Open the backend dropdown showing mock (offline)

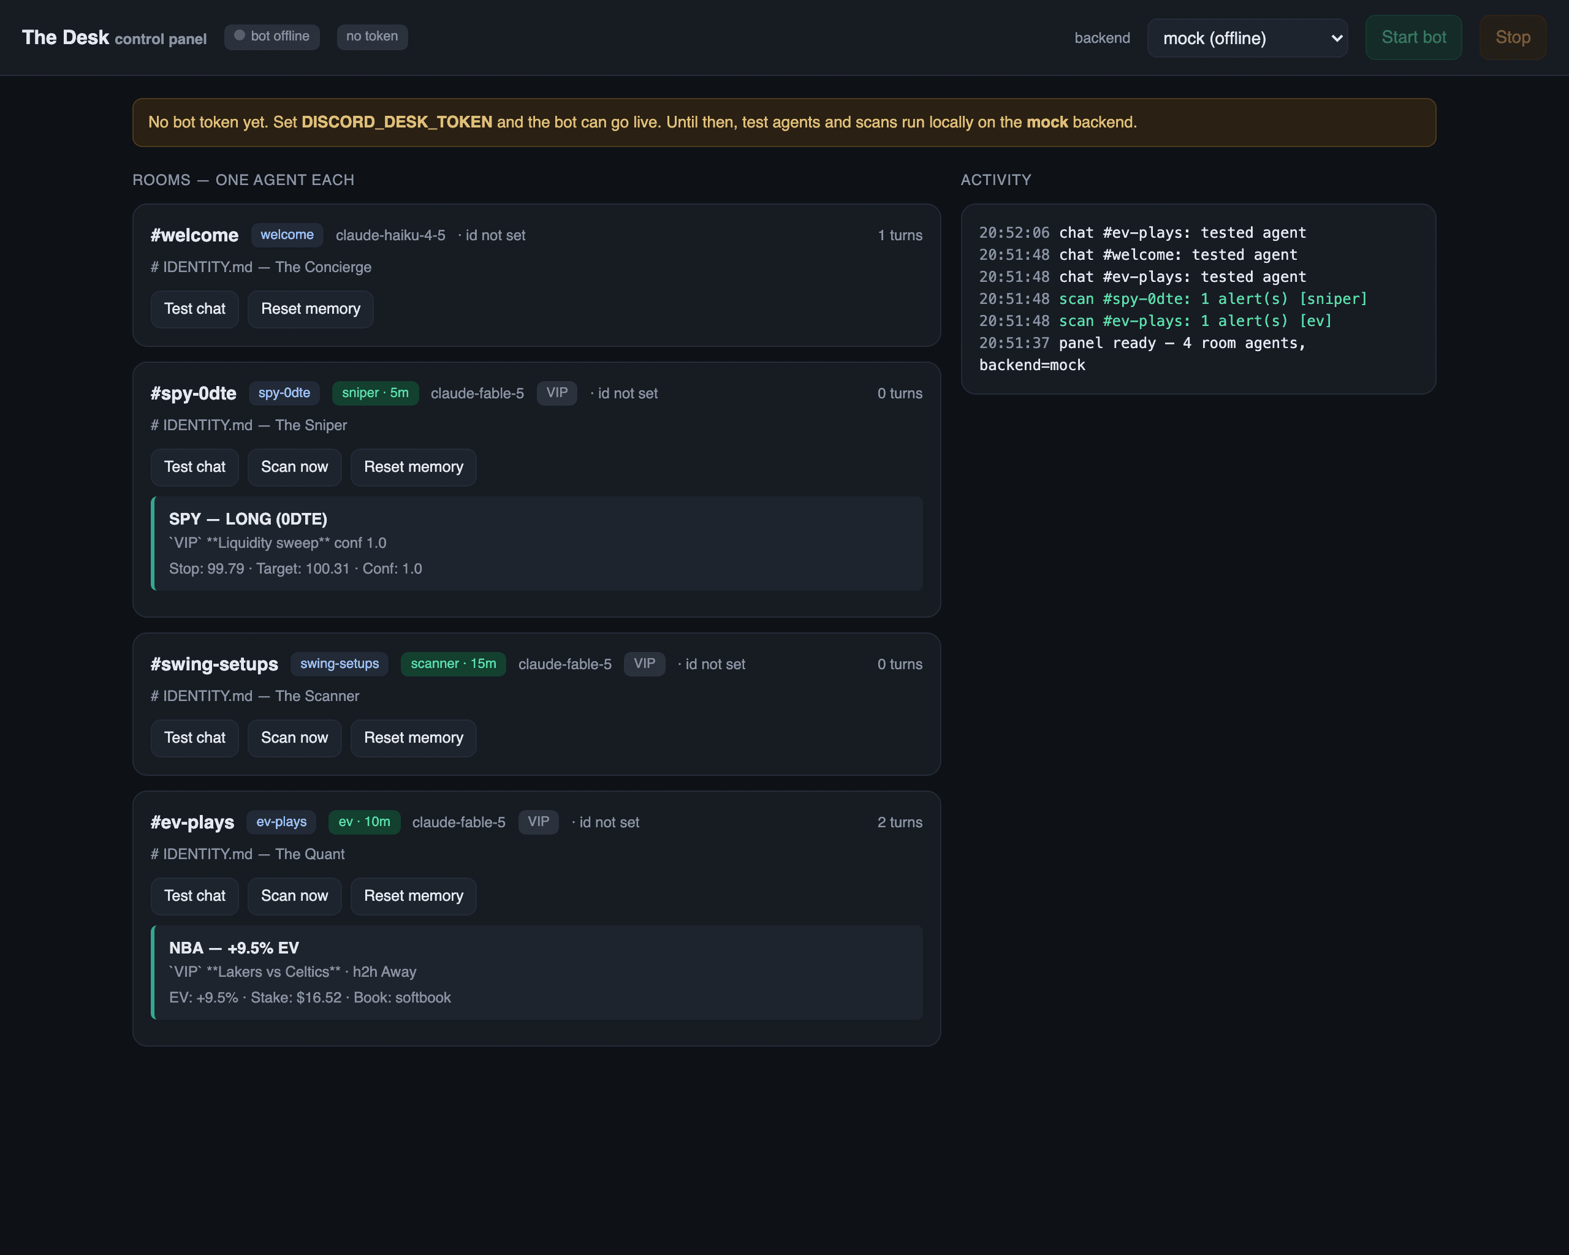click(1247, 38)
